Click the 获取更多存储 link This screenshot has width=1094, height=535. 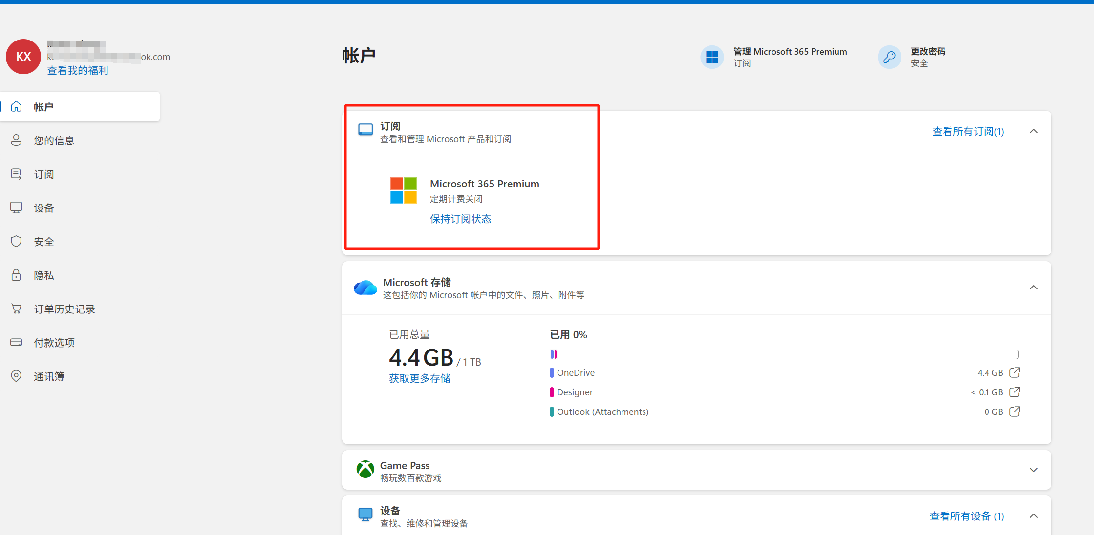[420, 379]
